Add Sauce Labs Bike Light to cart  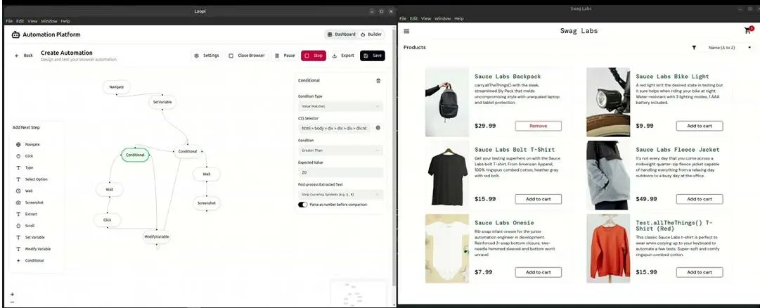pyautogui.click(x=700, y=126)
